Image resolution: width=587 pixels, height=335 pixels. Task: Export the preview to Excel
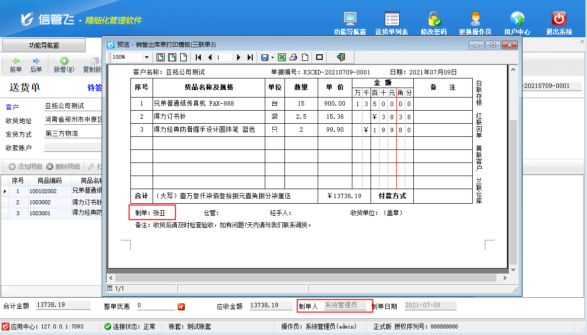tap(282, 57)
